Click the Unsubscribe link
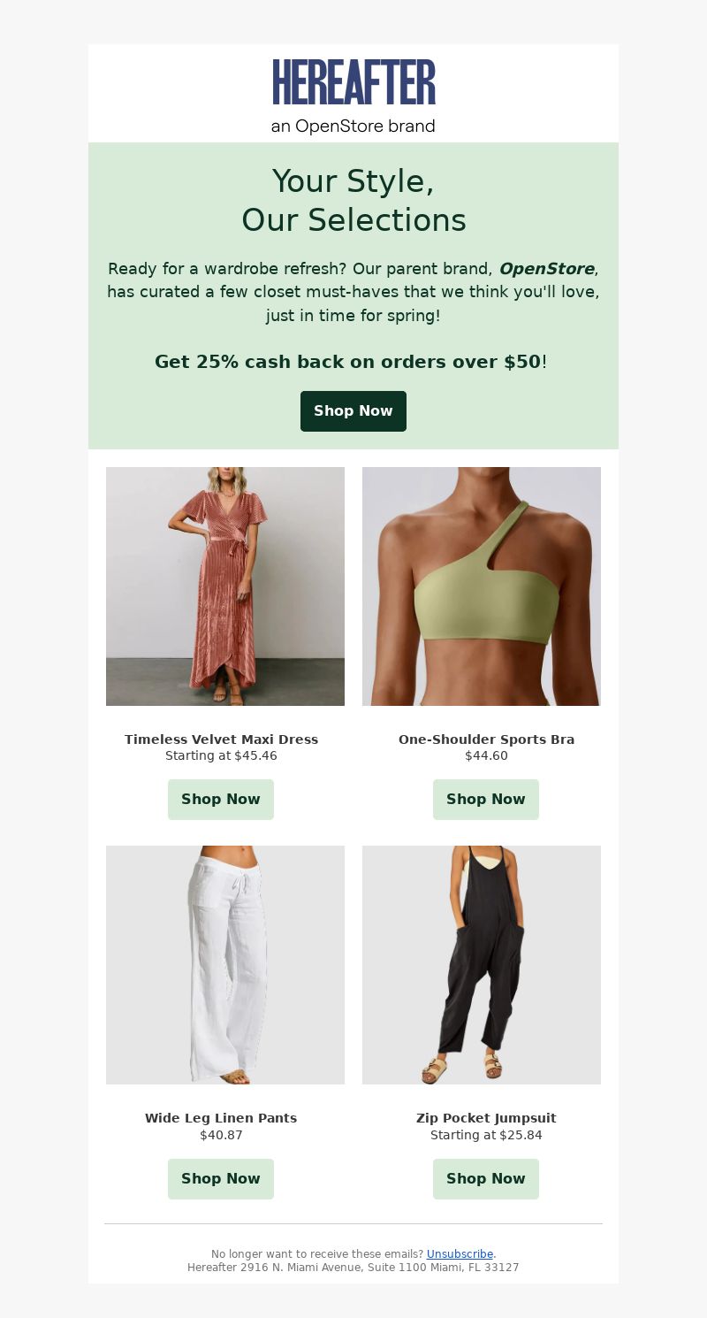The height and width of the screenshot is (1318, 707). [x=460, y=1254]
